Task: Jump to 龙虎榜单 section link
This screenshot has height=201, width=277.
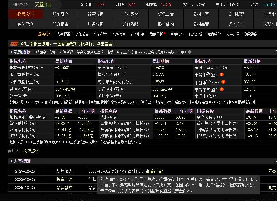Action: coord(214,34)
